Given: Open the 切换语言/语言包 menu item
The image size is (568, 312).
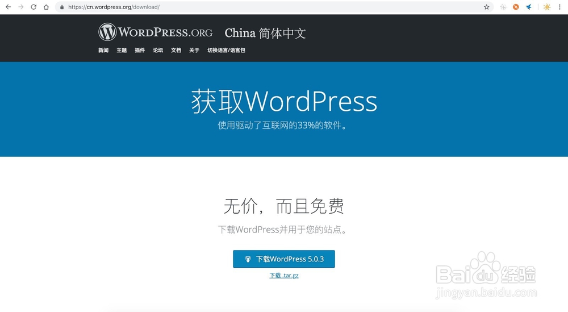Looking at the screenshot, I should [226, 51].
